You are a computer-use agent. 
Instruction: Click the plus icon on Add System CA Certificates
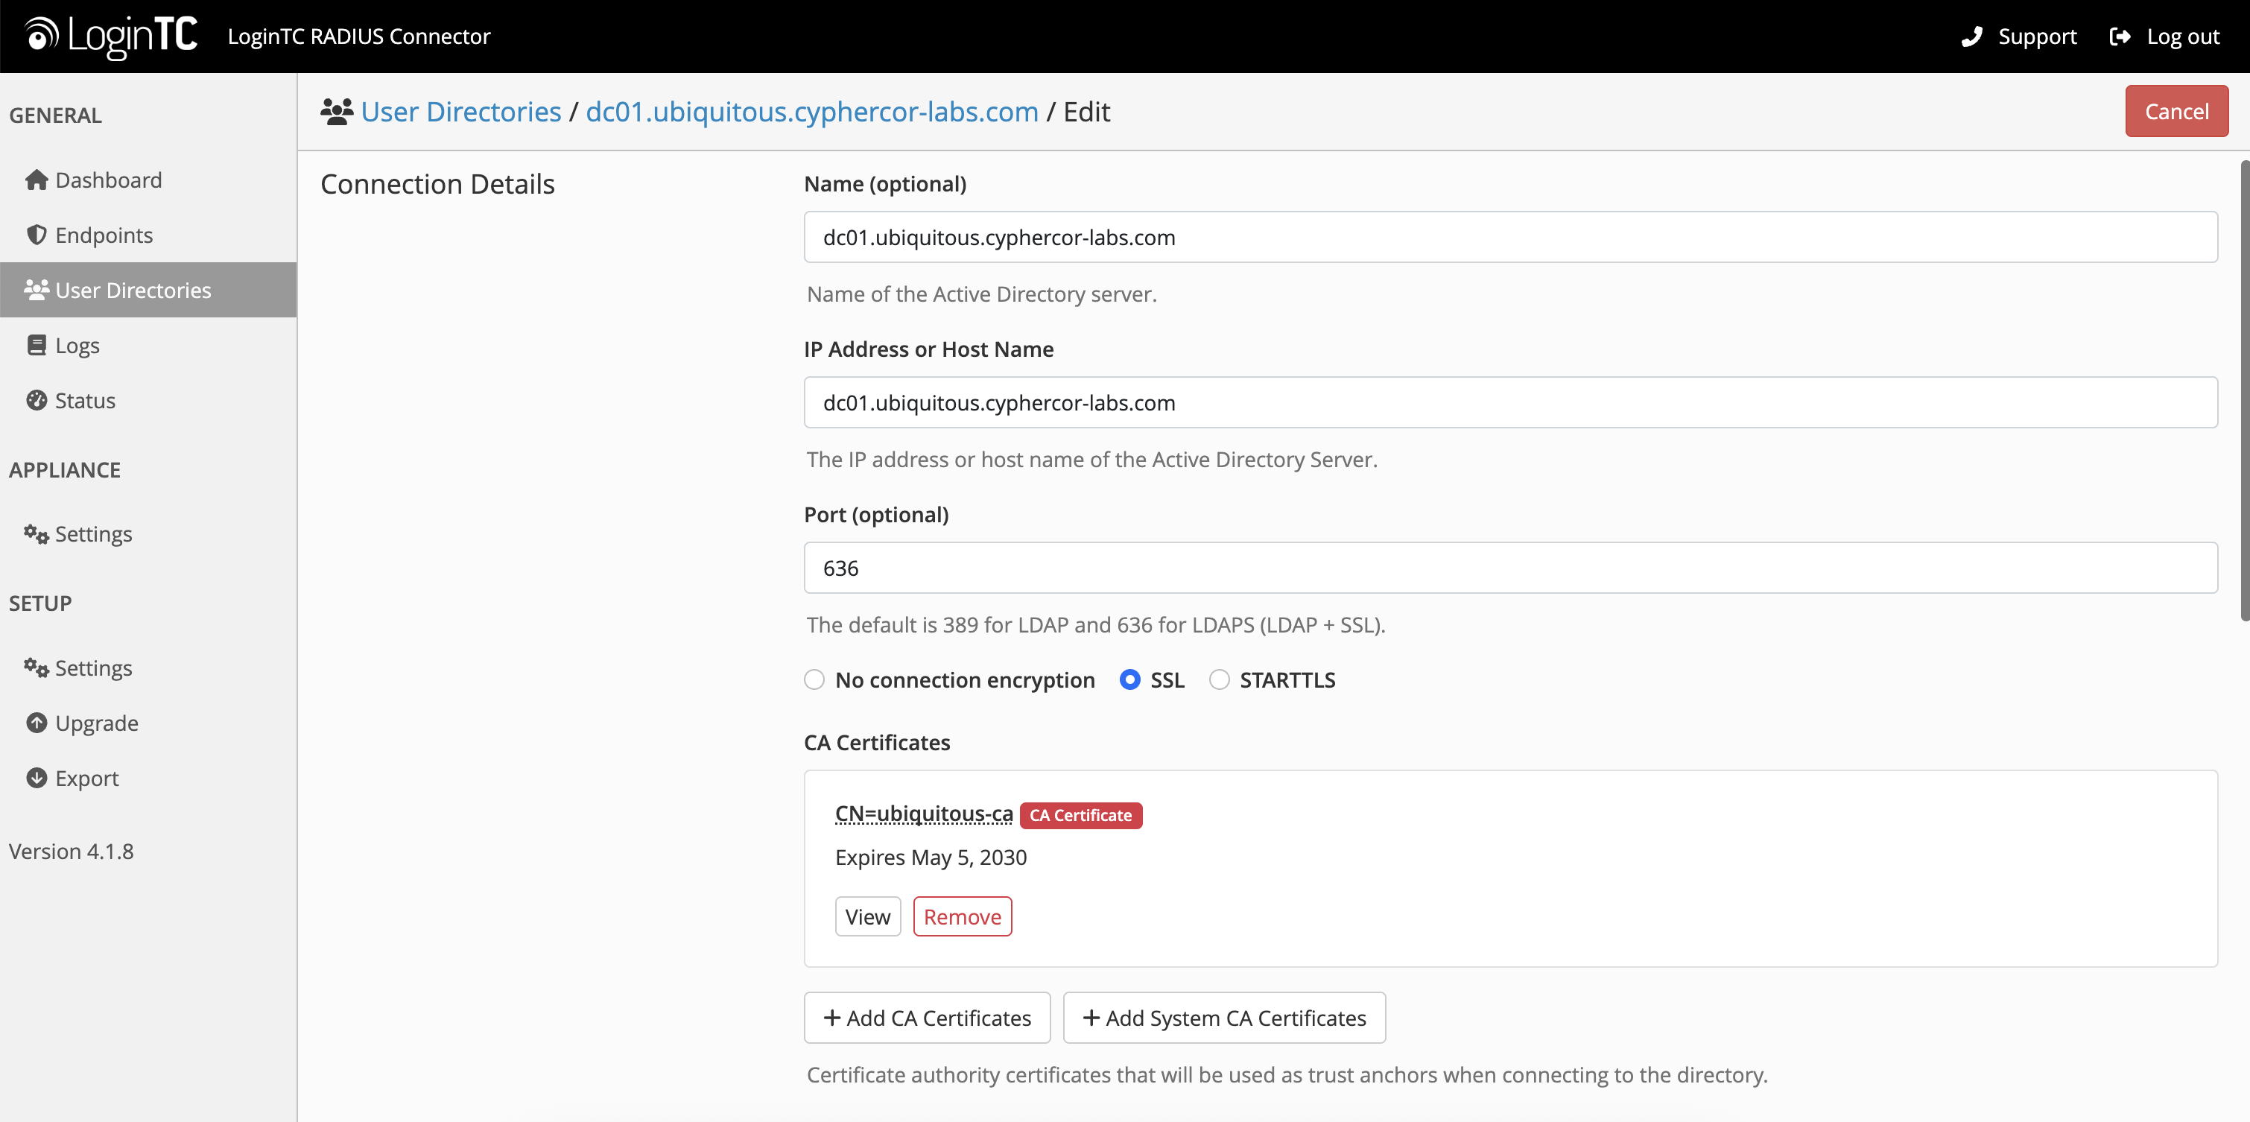click(x=1091, y=1017)
